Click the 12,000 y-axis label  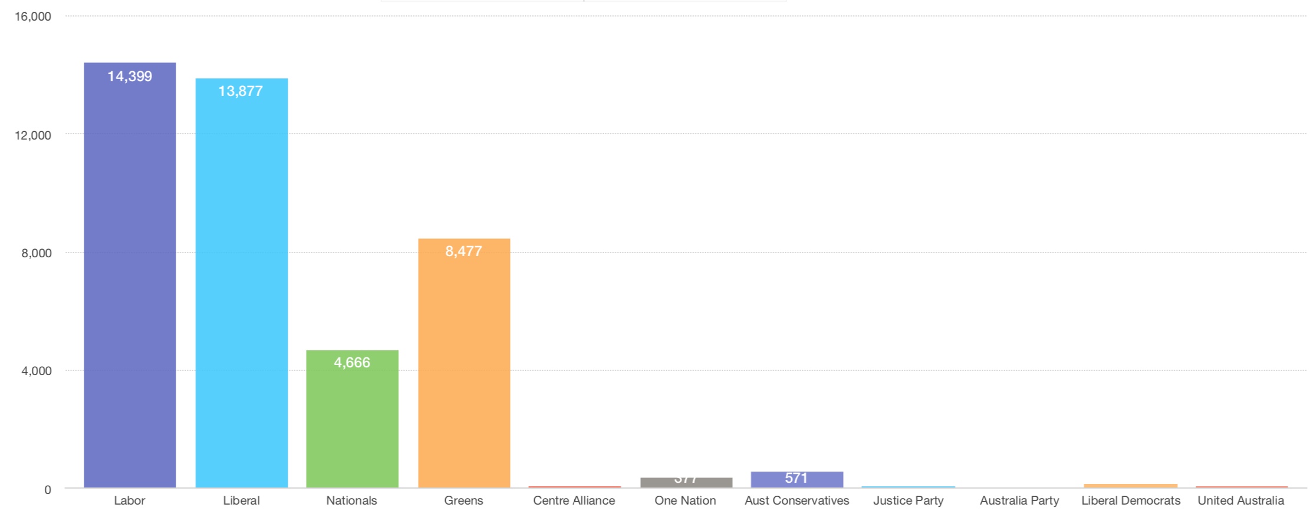(x=33, y=135)
